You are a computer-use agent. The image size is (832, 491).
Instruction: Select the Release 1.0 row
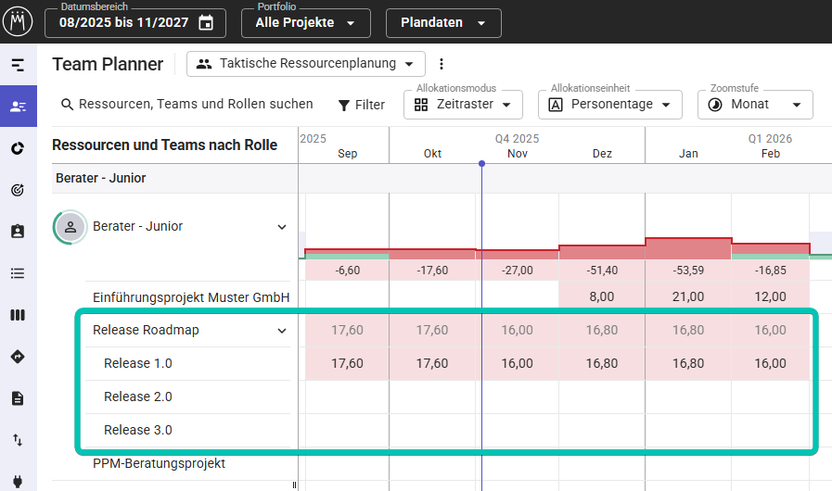(x=188, y=363)
